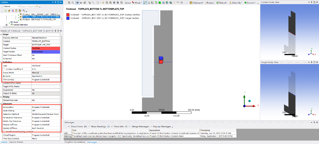Click the Zoom To Fit icon

[x=114, y=3]
